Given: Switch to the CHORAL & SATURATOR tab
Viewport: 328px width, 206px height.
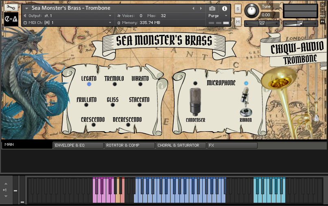Looking at the screenshot, I should click(x=181, y=145).
